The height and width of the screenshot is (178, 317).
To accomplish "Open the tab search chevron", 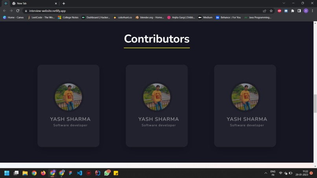I will (284, 3).
